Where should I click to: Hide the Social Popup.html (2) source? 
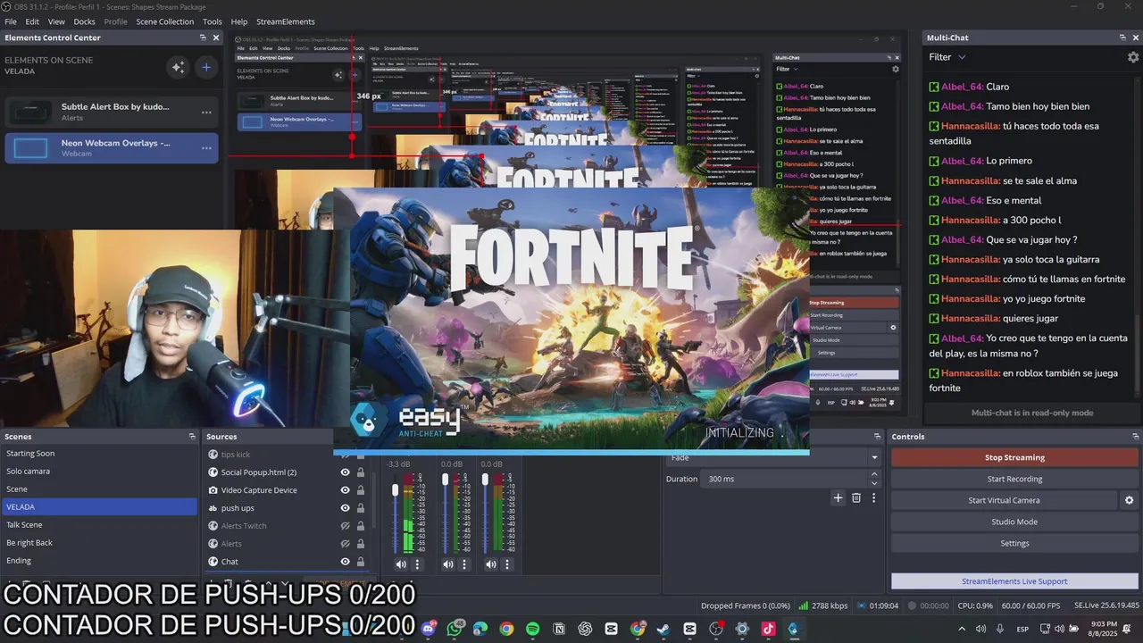click(345, 472)
